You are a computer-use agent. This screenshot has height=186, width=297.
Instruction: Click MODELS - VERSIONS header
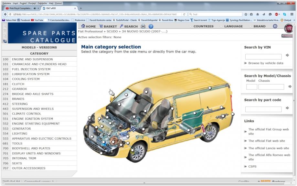point(39,47)
